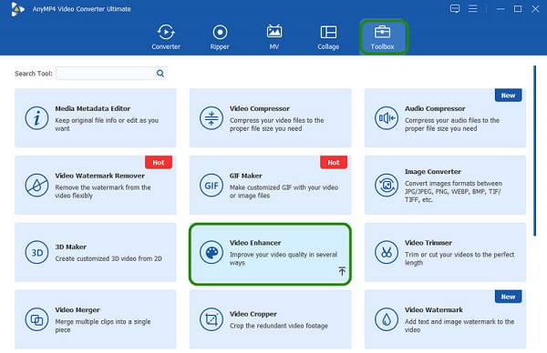Click 'Compress your video files' description
547x353 pixels.
276,125
